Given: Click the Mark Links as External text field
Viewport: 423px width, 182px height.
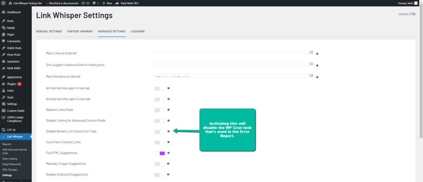Looking at the screenshot, I should tap(234, 52).
